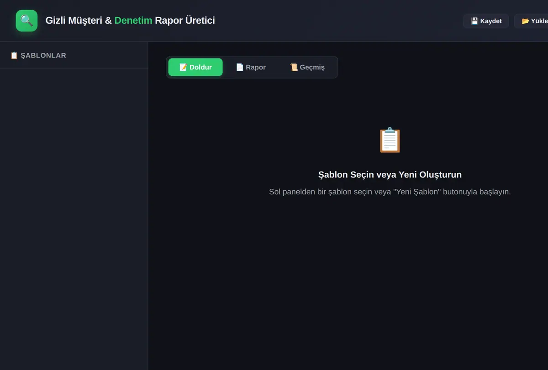Screen dimensions: 548x370
Task: Open the Yükle load button
Action: click(x=531, y=21)
